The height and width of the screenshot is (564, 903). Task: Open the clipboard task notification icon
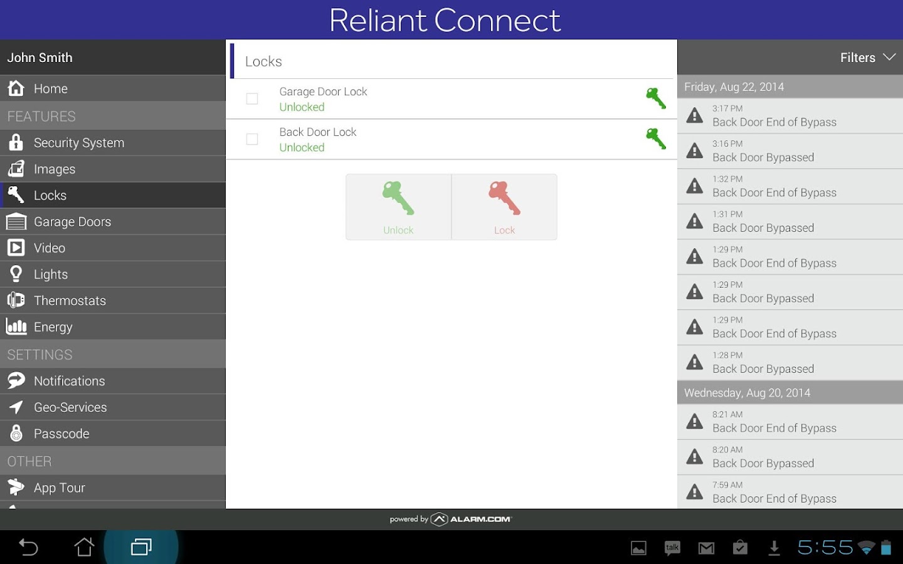(x=740, y=548)
